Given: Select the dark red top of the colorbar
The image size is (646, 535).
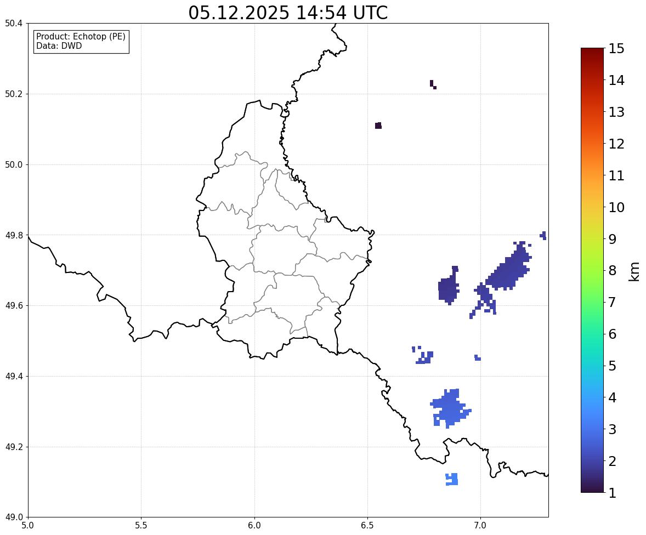Looking at the screenshot, I should (592, 52).
